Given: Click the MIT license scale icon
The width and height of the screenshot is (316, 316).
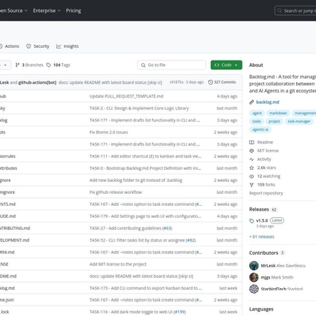Looking at the screenshot, I should (x=251, y=151).
